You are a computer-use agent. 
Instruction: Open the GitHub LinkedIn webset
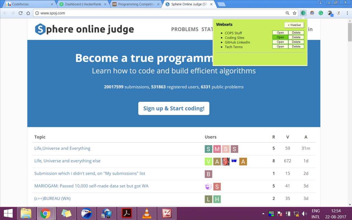coord(280,42)
